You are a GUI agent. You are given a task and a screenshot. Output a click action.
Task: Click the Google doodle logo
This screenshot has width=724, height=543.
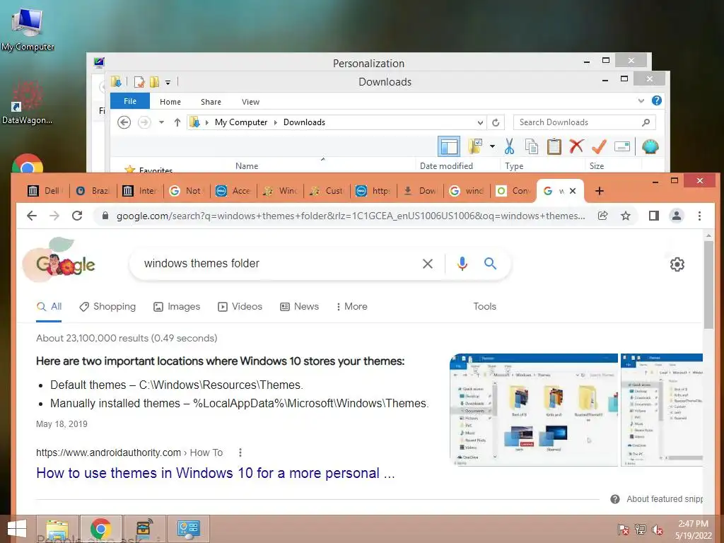[59, 260]
